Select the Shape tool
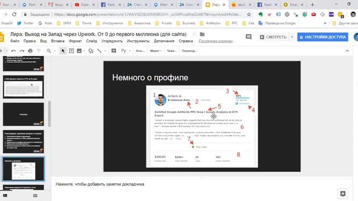 pos(91,51)
